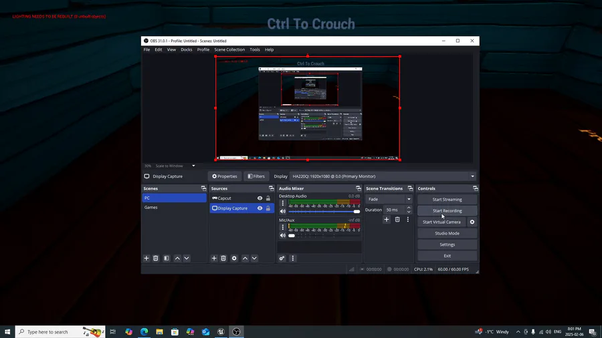Image resolution: width=602 pixels, height=338 pixels.
Task: Undock the Controls panel
Action: point(476,188)
